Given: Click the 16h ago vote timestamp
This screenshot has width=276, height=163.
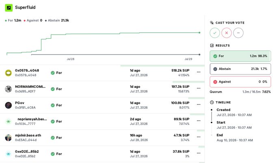Looking at the screenshot, I should [x=136, y=135].
